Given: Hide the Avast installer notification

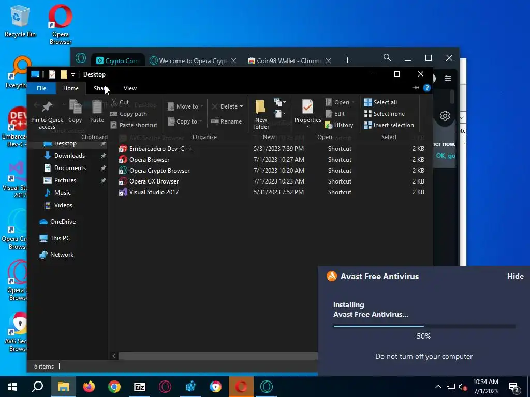Looking at the screenshot, I should (515, 276).
